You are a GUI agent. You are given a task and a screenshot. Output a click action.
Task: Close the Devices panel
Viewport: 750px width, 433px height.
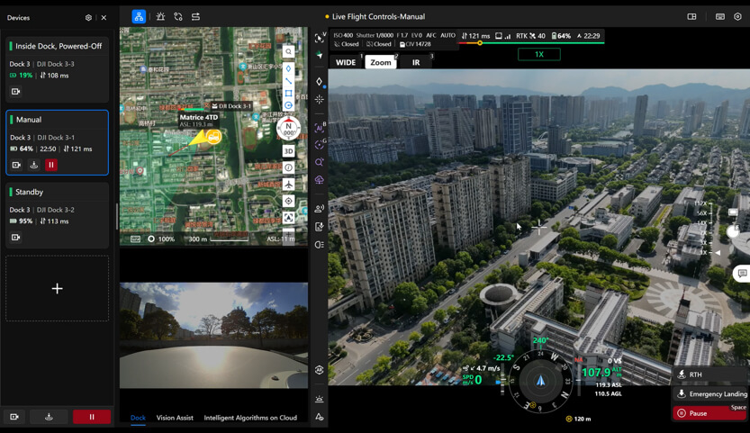coord(104,18)
